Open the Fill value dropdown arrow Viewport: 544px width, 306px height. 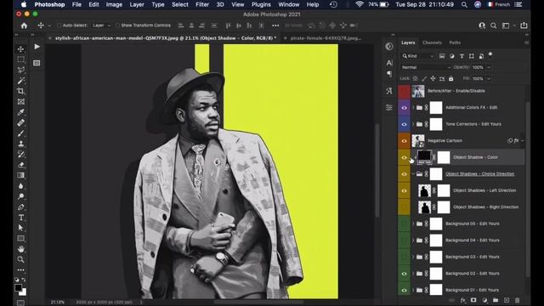click(x=489, y=79)
